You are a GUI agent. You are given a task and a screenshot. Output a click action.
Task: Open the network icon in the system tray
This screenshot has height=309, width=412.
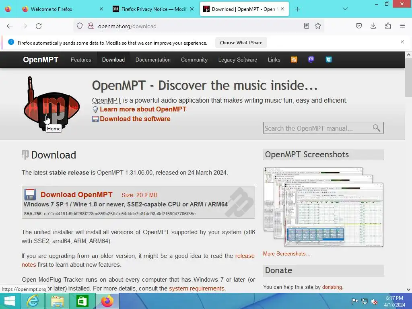[365, 301]
